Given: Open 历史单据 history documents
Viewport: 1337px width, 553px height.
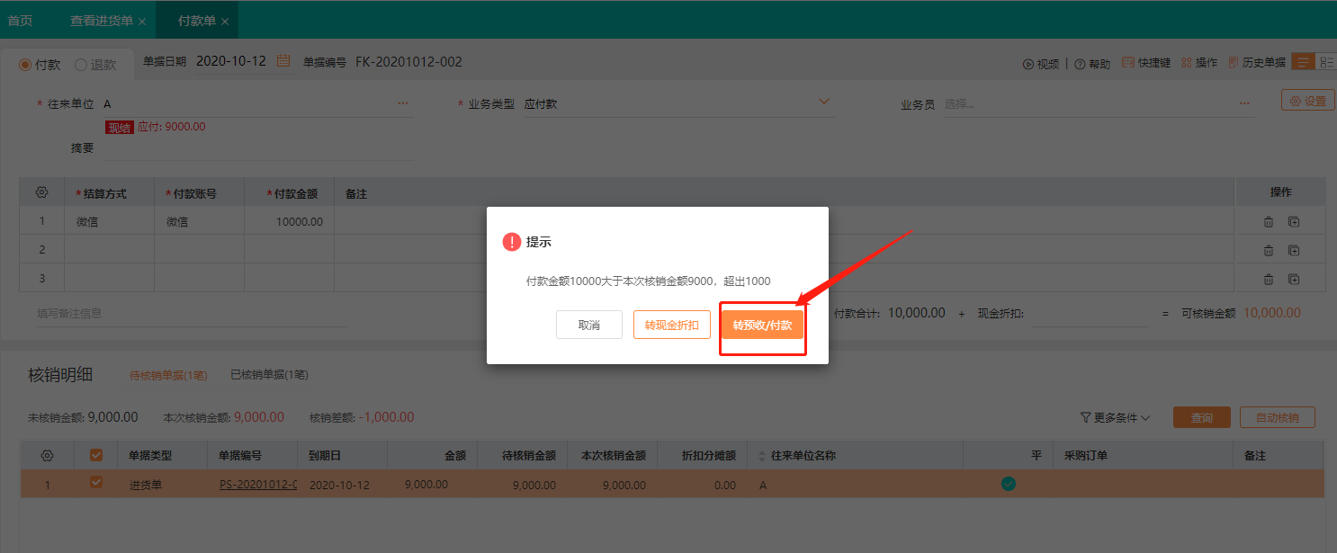Looking at the screenshot, I should pyautogui.click(x=1257, y=63).
